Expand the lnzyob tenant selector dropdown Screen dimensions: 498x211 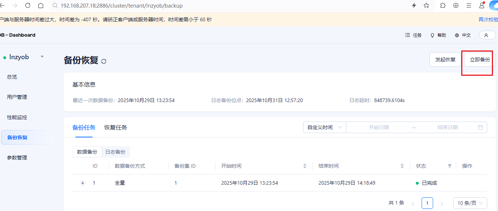(42, 57)
